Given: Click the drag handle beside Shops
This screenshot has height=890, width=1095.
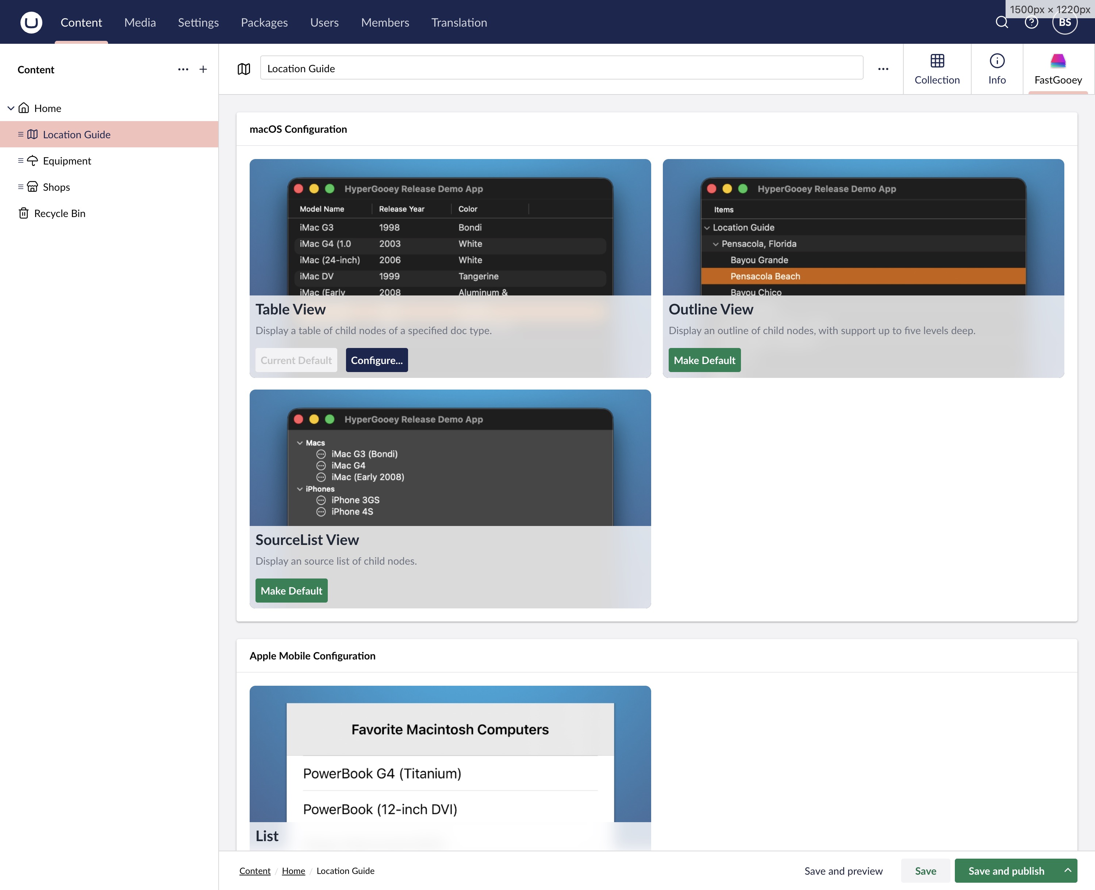Looking at the screenshot, I should click(20, 187).
